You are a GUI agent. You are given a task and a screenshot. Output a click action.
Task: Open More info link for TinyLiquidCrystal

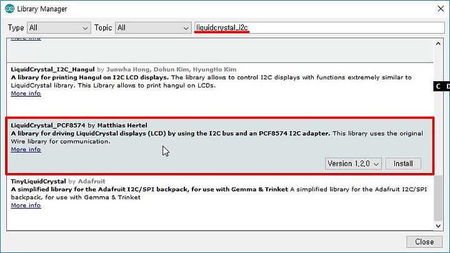click(x=26, y=206)
